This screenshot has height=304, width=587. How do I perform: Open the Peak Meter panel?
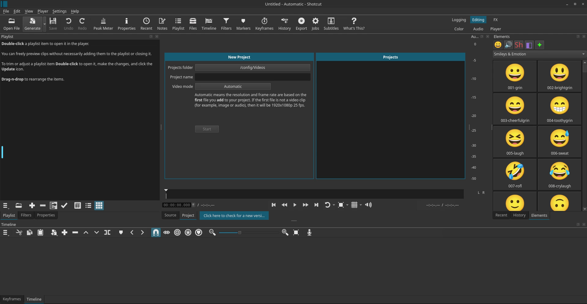pyautogui.click(x=103, y=24)
